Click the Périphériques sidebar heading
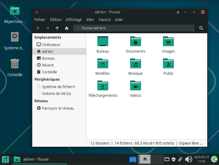This screenshot has height=165, width=219. 47,79
